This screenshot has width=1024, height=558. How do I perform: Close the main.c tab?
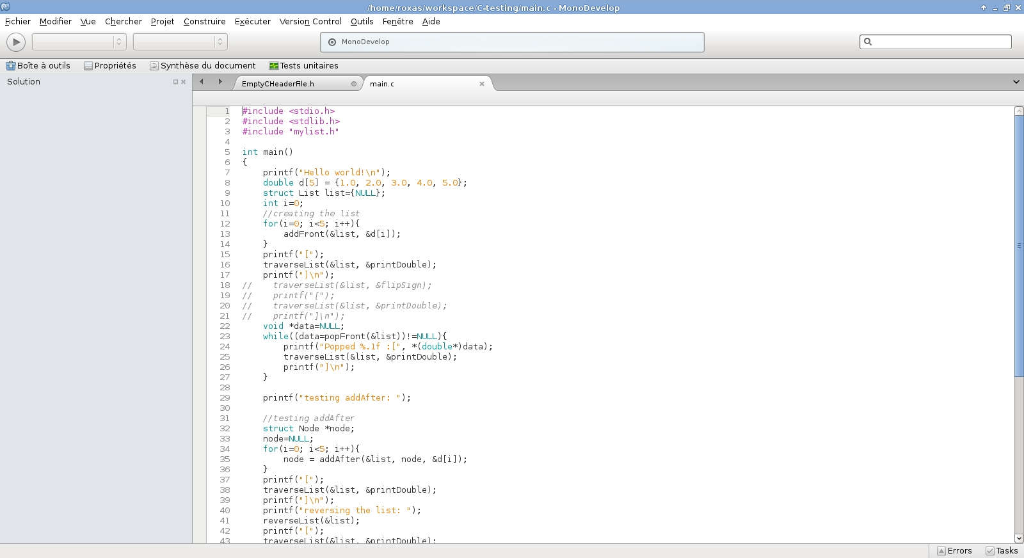point(482,84)
